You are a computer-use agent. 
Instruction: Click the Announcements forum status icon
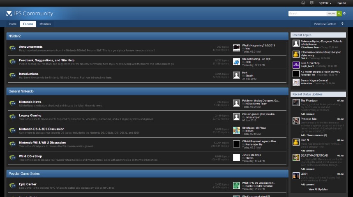[x=13, y=48]
